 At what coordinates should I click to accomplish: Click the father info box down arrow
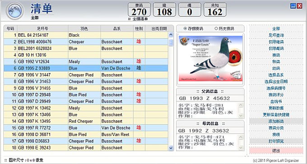pos(241,116)
